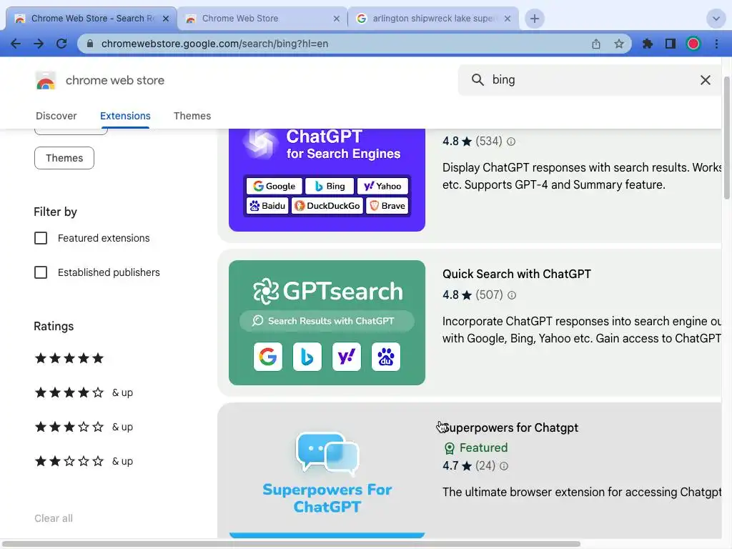Open the Superpowers For ChatGPT thumbnail
This screenshot has width=732, height=549.
[x=327, y=476]
